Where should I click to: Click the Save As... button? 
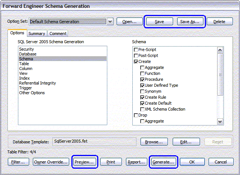(190, 22)
